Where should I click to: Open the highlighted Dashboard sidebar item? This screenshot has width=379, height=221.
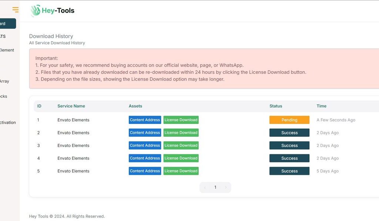8,24
